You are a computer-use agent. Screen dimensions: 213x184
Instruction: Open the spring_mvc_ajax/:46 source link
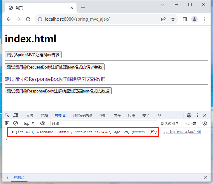(x=182, y=132)
